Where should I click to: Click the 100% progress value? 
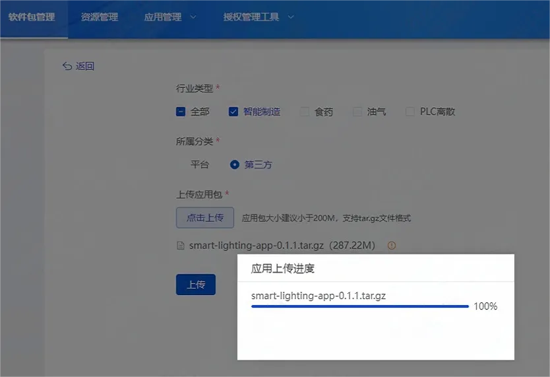(485, 306)
